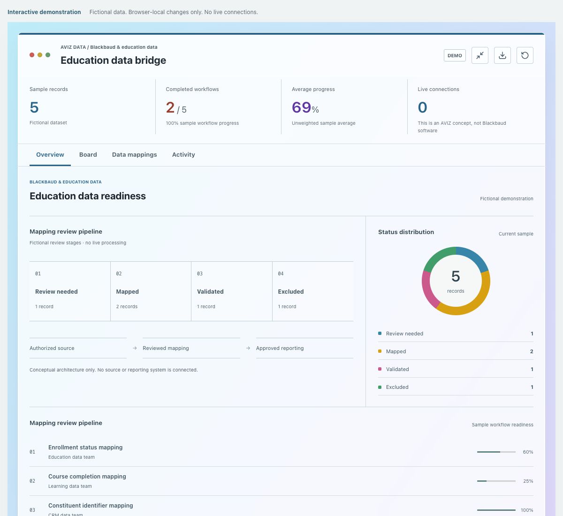Screen dimensions: 563x516
Task: Click the green window dot
Action: point(48,55)
